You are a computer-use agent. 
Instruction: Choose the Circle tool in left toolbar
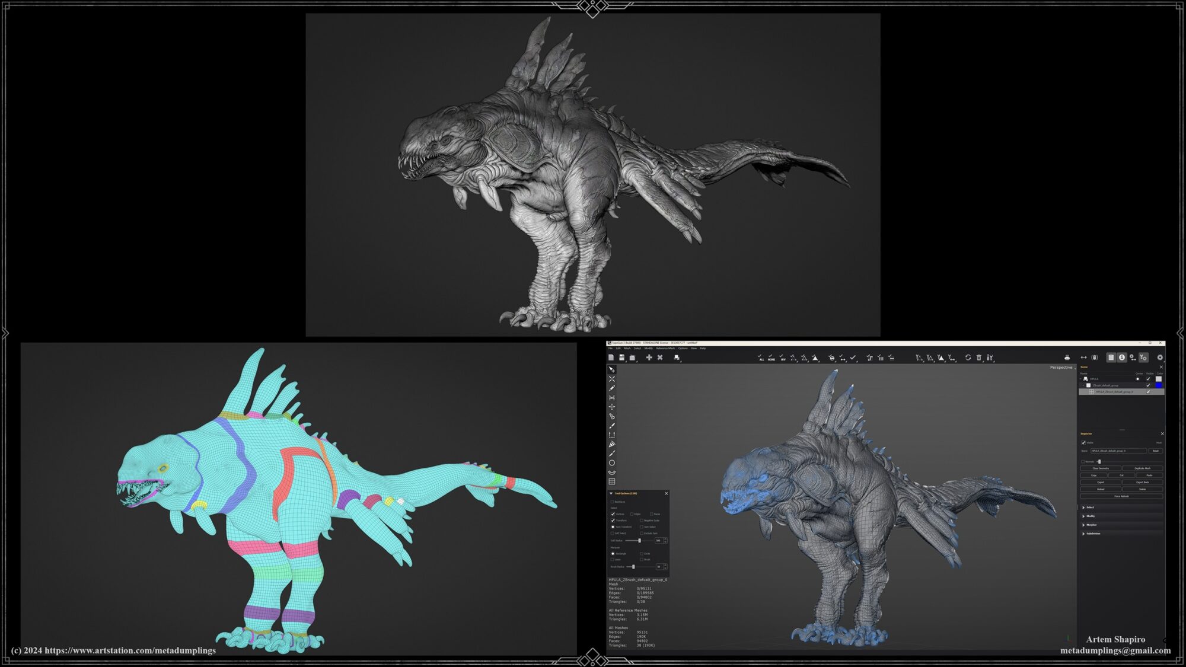(x=612, y=463)
